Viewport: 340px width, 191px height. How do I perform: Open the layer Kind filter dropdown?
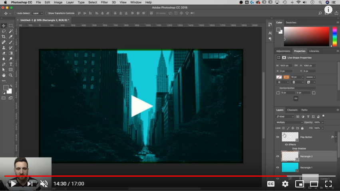click(x=285, y=117)
